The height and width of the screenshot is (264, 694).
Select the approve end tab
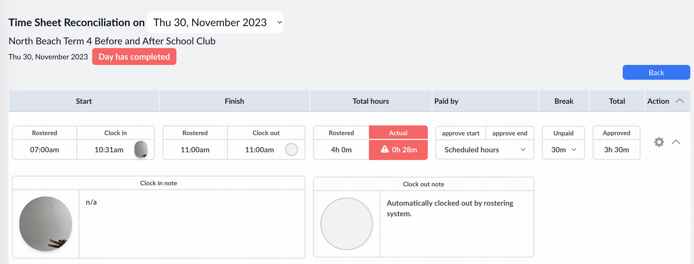[509, 133]
